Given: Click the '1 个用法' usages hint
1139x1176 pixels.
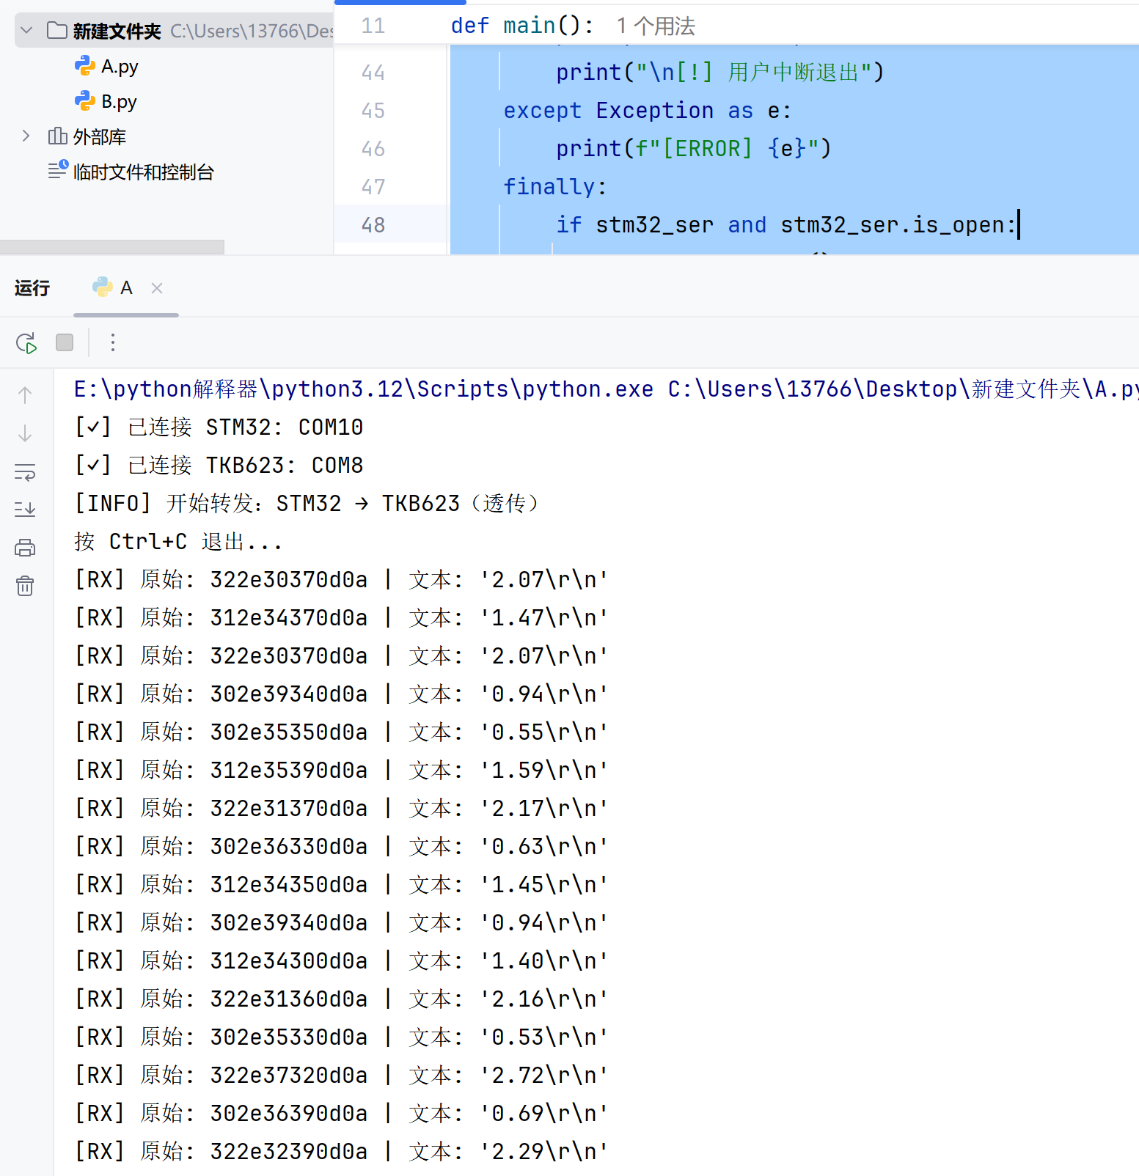Looking at the screenshot, I should pyautogui.click(x=655, y=26).
